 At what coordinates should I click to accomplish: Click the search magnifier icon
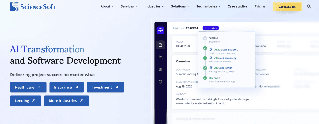pos(309,6)
